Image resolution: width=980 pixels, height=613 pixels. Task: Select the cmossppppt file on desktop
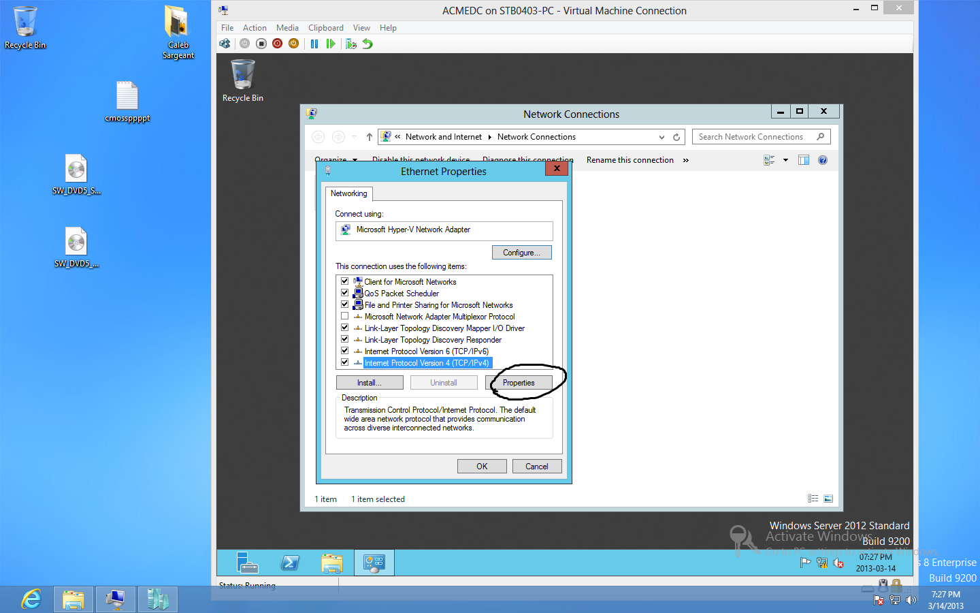click(127, 102)
